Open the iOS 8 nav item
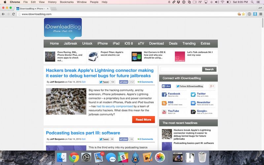The height and width of the screenshot is (165, 264). click(129, 44)
